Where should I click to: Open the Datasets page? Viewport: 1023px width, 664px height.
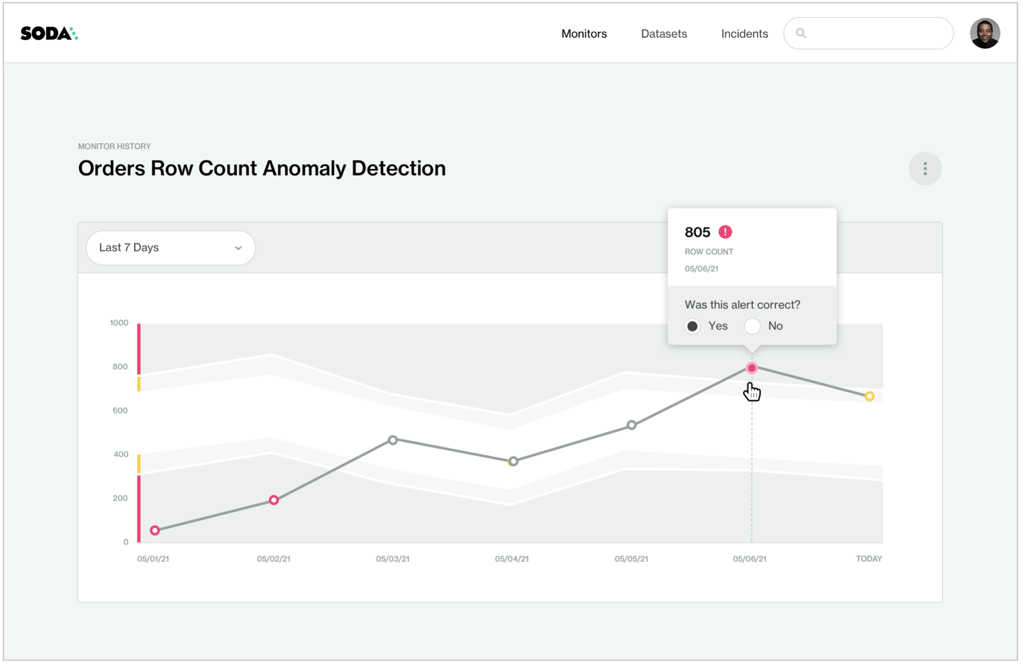coord(664,33)
